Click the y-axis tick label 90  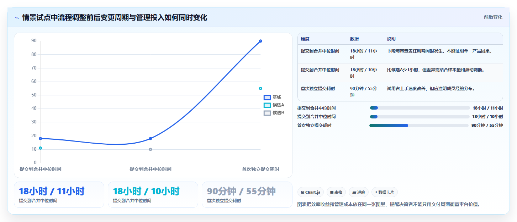click(x=34, y=41)
